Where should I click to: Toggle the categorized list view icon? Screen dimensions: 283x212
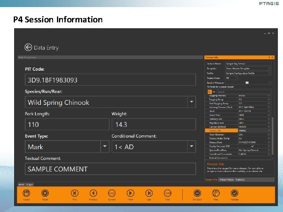tap(209, 92)
